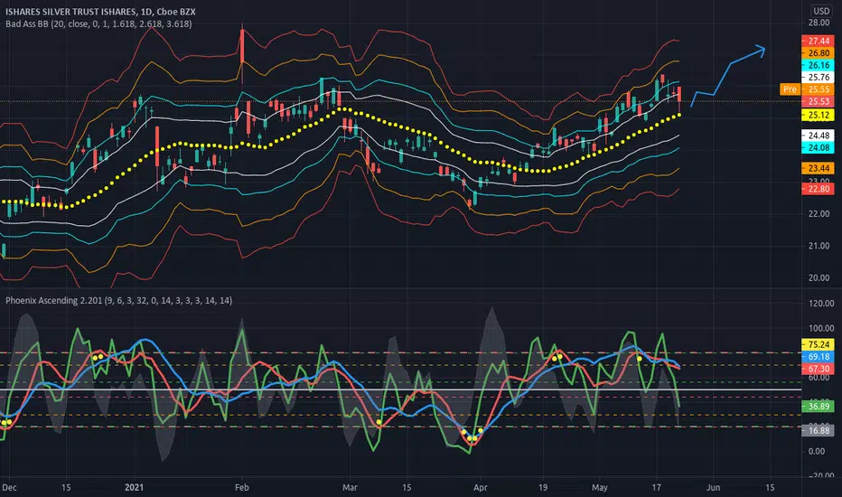
Task: Click the white 24.48 price label
Action: pyautogui.click(x=818, y=136)
